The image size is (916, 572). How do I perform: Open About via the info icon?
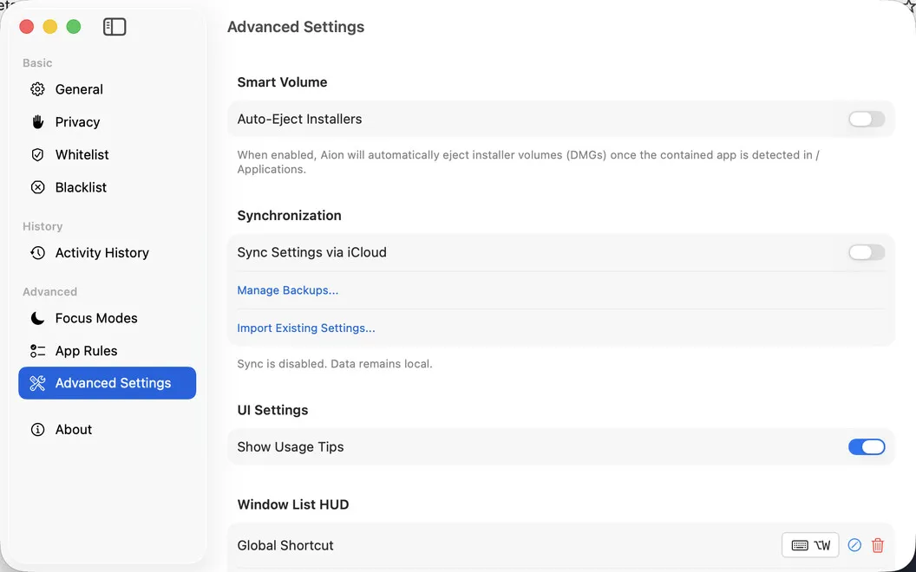37,430
